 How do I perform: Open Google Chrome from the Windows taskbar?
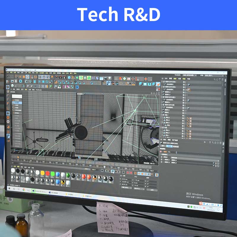click(x=24, y=190)
